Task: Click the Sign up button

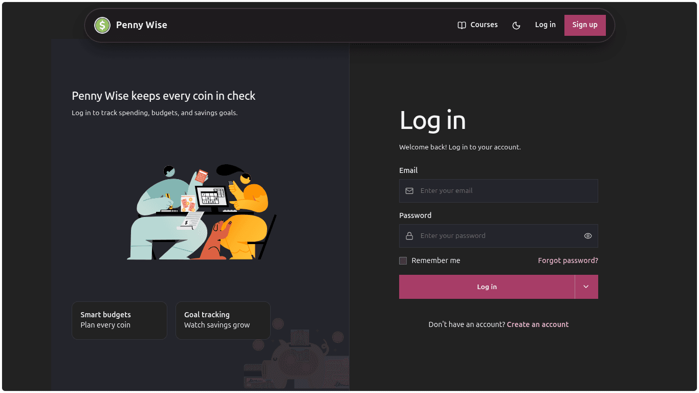Action: pyautogui.click(x=585, y=25)
